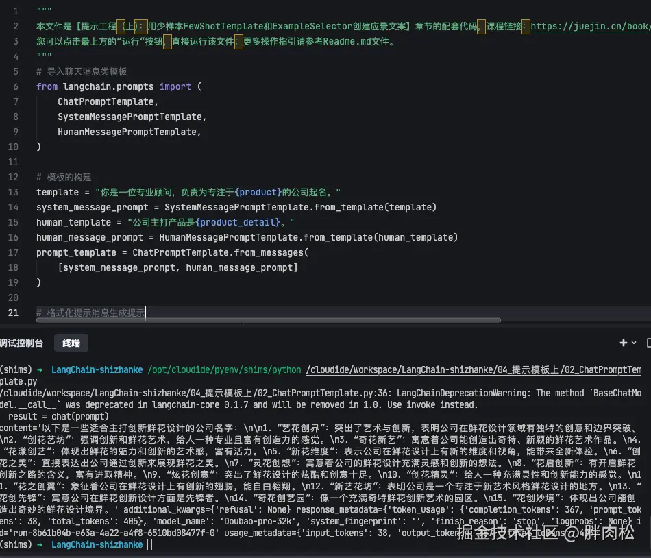Place cursor on the 格式化提示消息生成提示 comment

[x=95, y=313]
